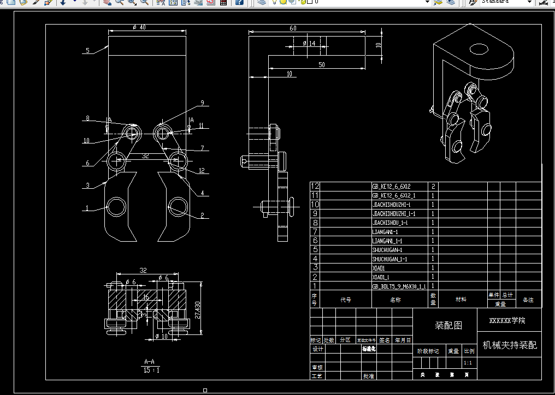Open the Markup Set Manager icon
This screenshot has width=555, height=395.
point(211,2)
